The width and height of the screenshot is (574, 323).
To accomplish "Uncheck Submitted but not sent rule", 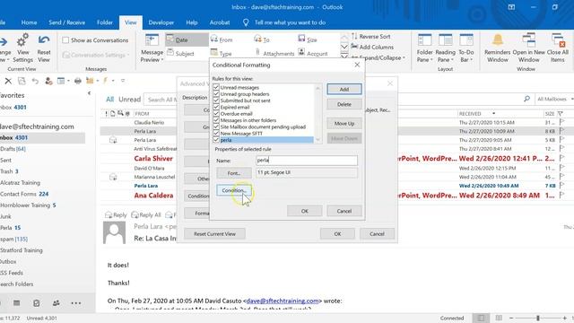I will pos(216,100).
